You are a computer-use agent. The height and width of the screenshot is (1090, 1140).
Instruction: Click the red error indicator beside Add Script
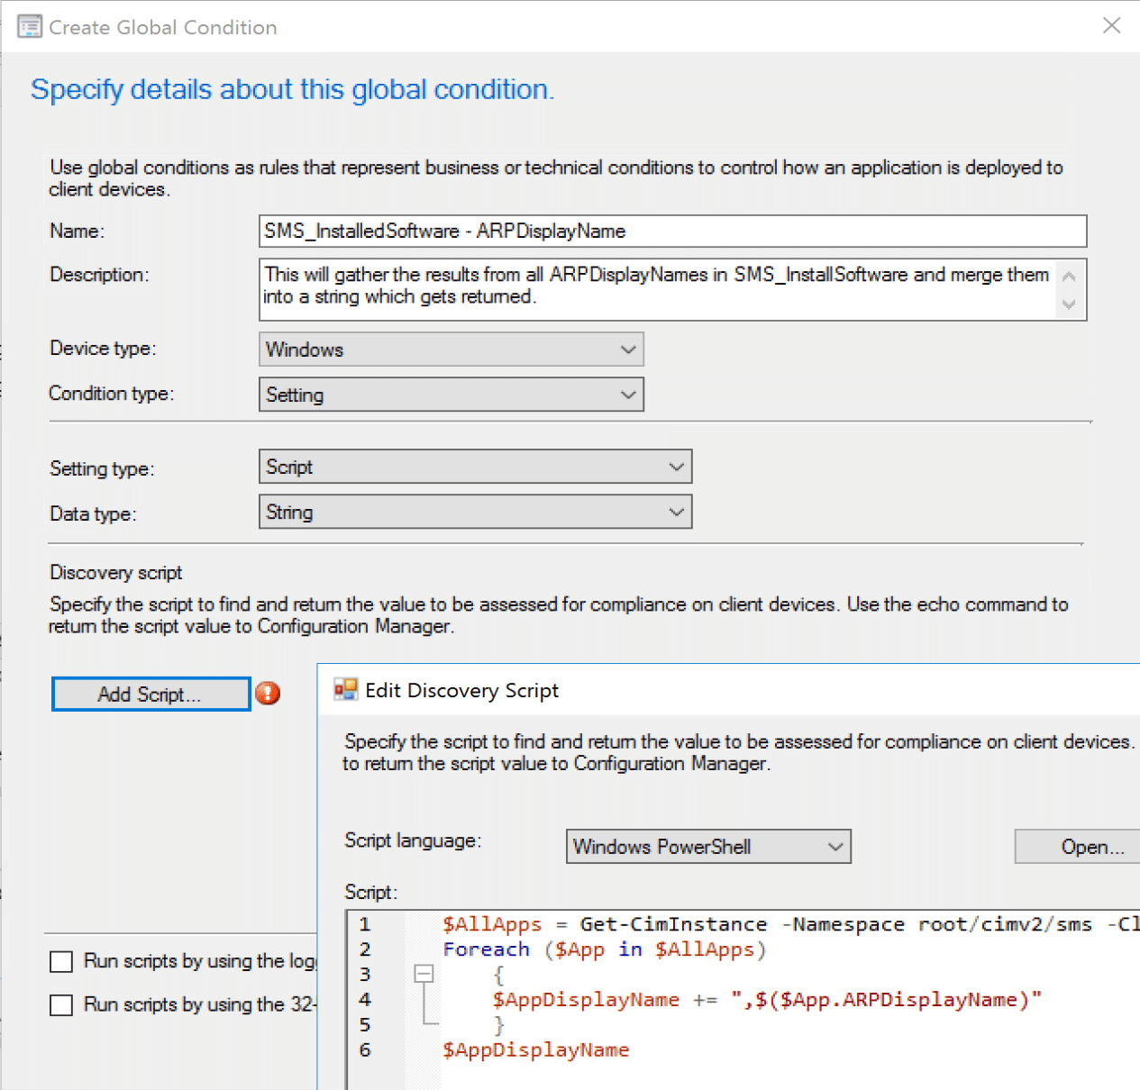pos(268,694)
